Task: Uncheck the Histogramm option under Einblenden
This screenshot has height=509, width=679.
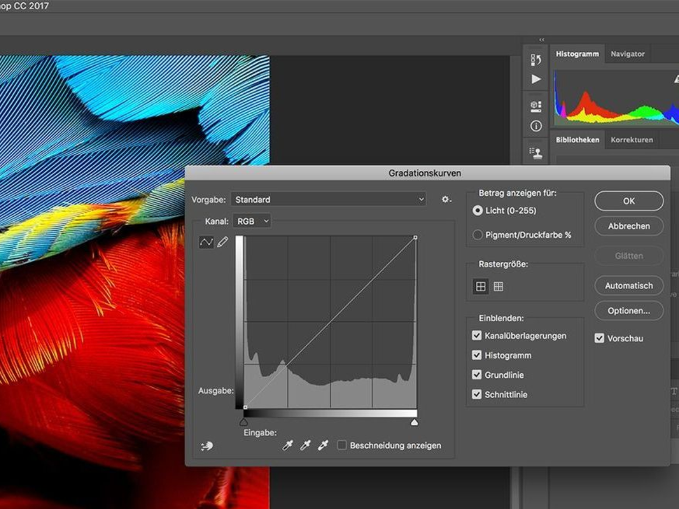Action: pos(477,354)
